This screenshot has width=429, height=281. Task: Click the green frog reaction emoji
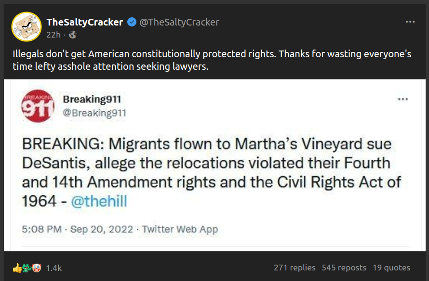point(27,268)
